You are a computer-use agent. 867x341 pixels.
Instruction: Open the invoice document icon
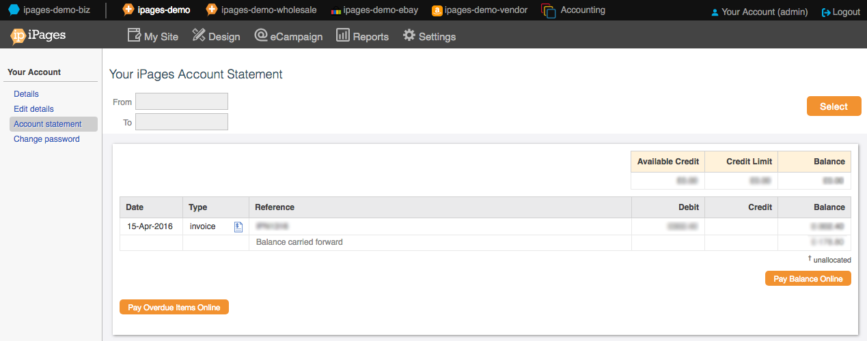238,227
